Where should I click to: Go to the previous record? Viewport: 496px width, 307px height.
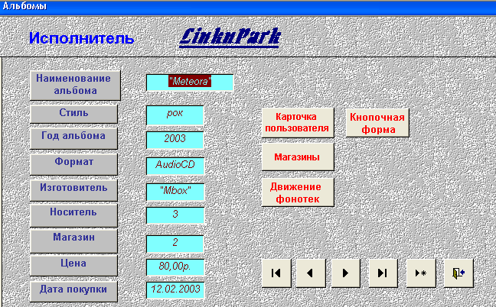[x=311, y=273]
